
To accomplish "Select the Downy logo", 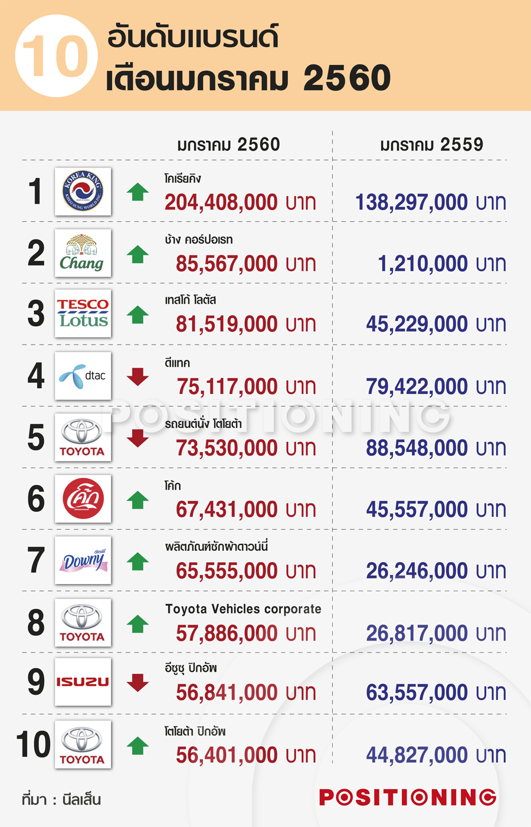I will 83,560.
